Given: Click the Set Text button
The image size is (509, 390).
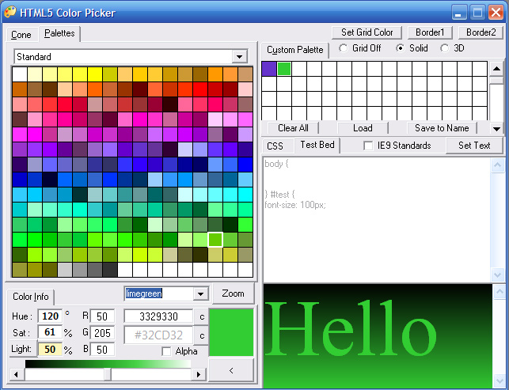Looking at the screenshot, I should click(x=474, y=146).
